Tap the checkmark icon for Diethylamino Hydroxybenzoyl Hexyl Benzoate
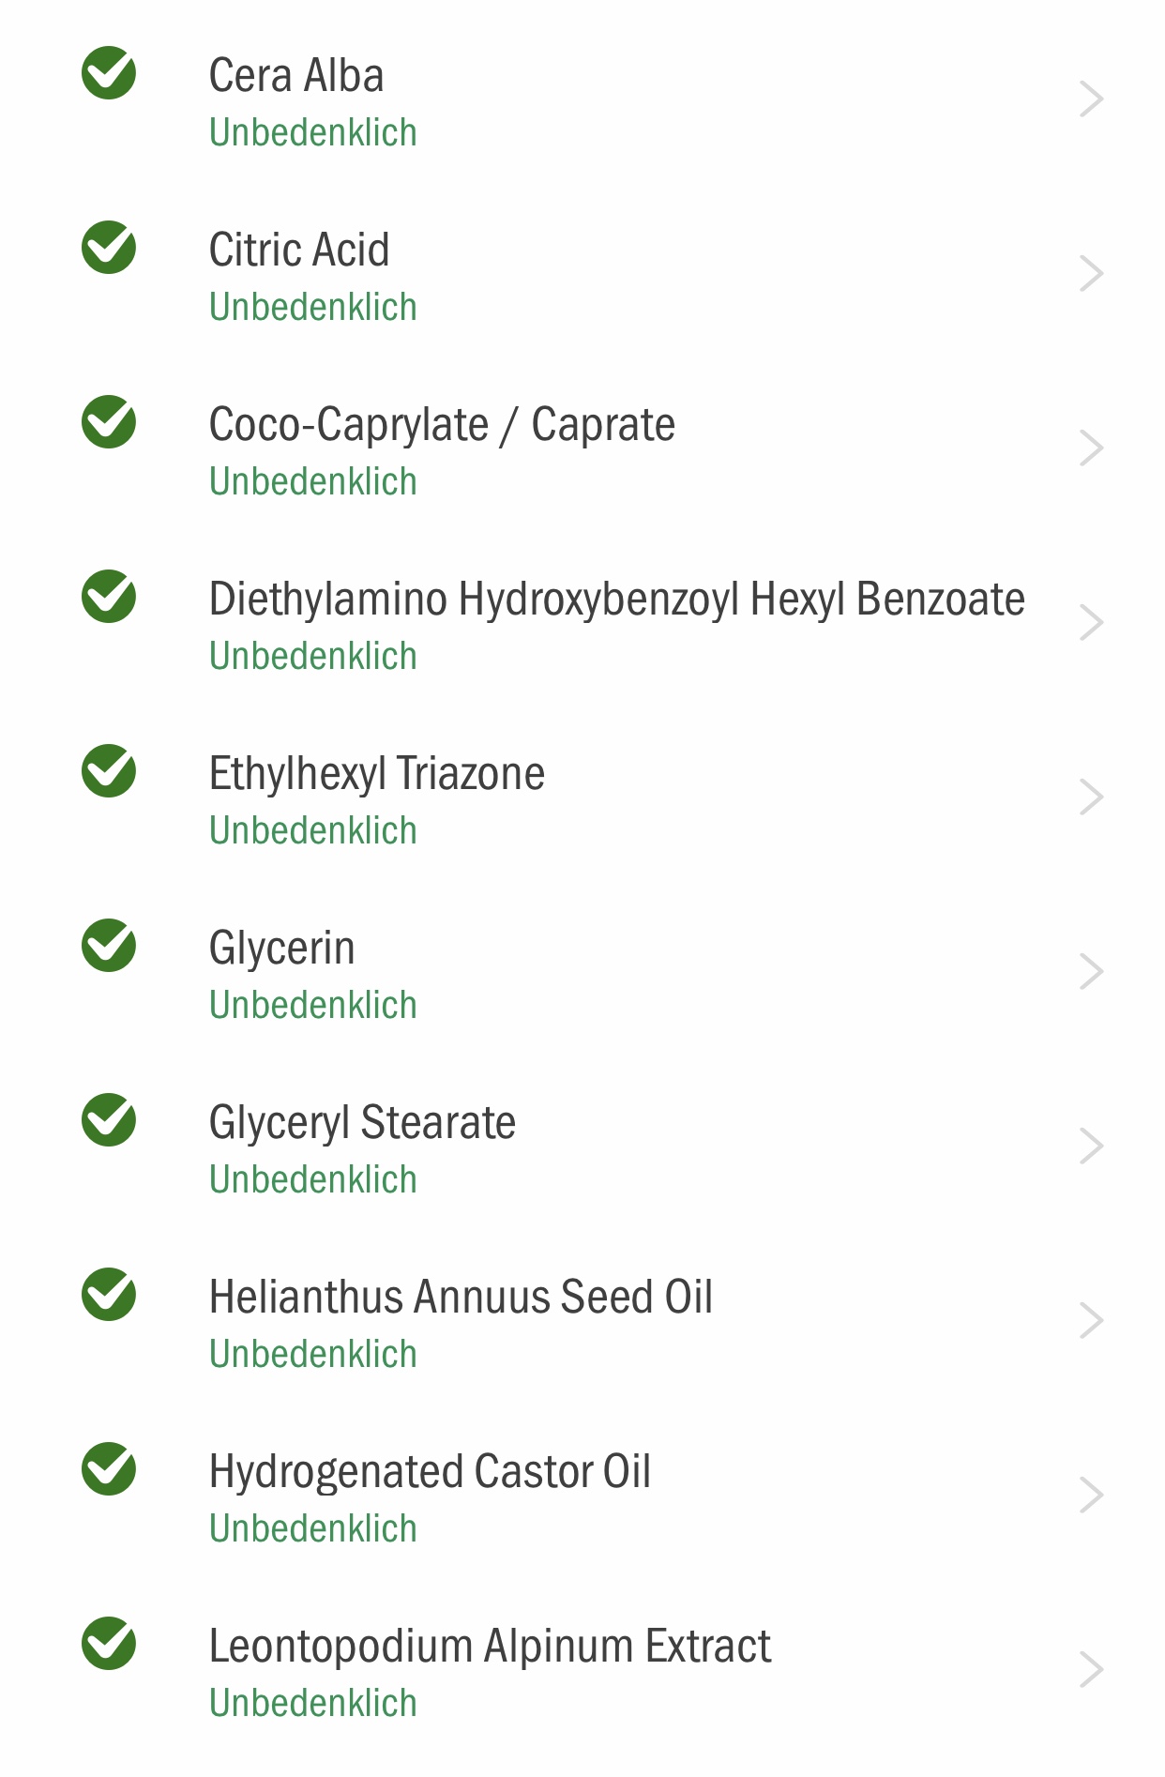 (x=109, y=596)
